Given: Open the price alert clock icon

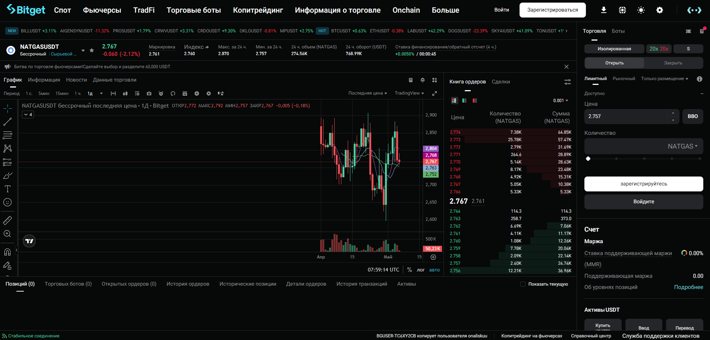Looking at the screenshot, I should (161, 93).
